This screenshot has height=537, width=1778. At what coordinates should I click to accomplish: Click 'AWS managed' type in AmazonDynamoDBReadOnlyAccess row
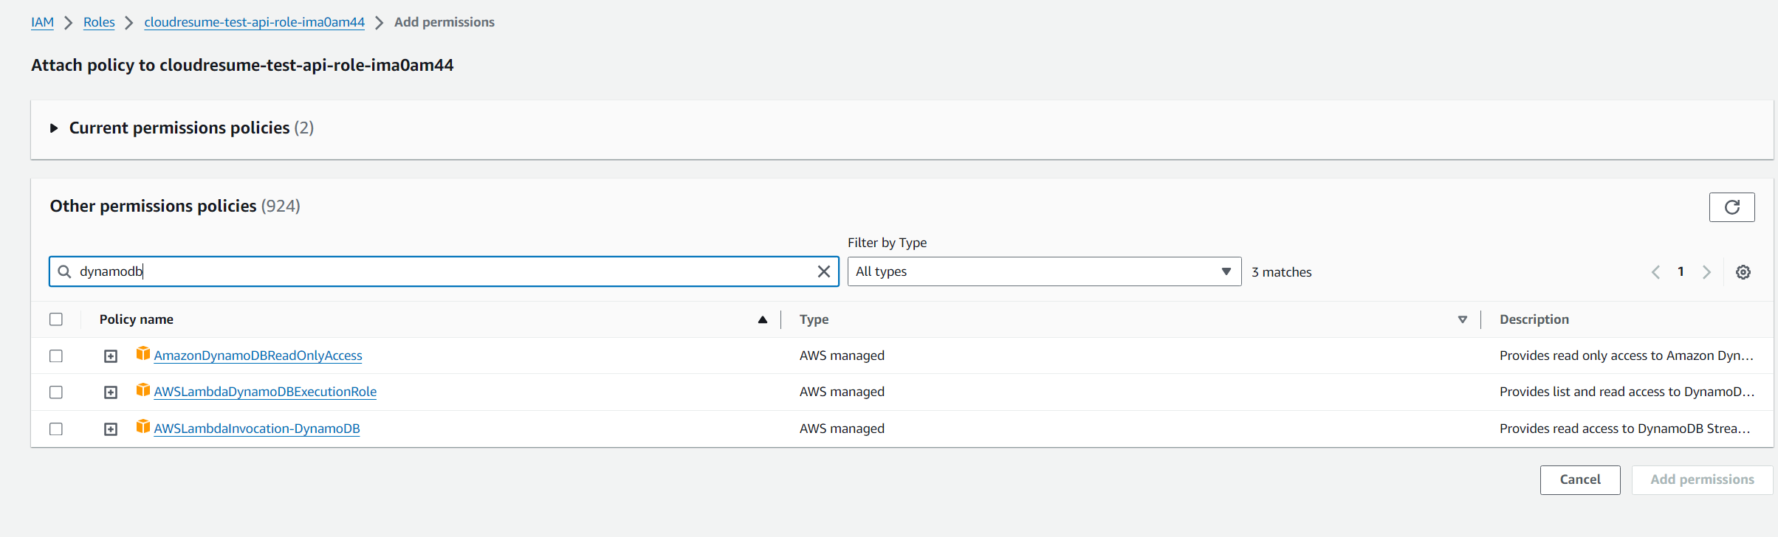point(842,356)
